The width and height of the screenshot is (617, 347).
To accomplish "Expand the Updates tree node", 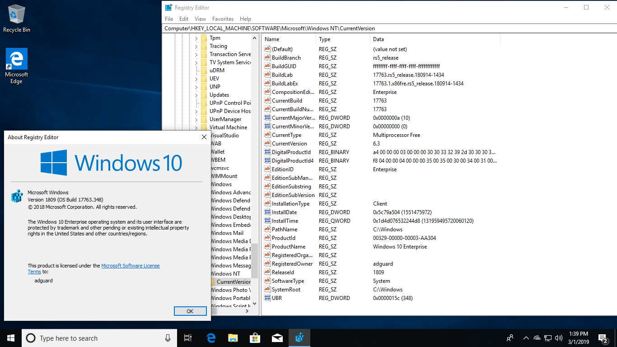I will (x=196, y=95).
